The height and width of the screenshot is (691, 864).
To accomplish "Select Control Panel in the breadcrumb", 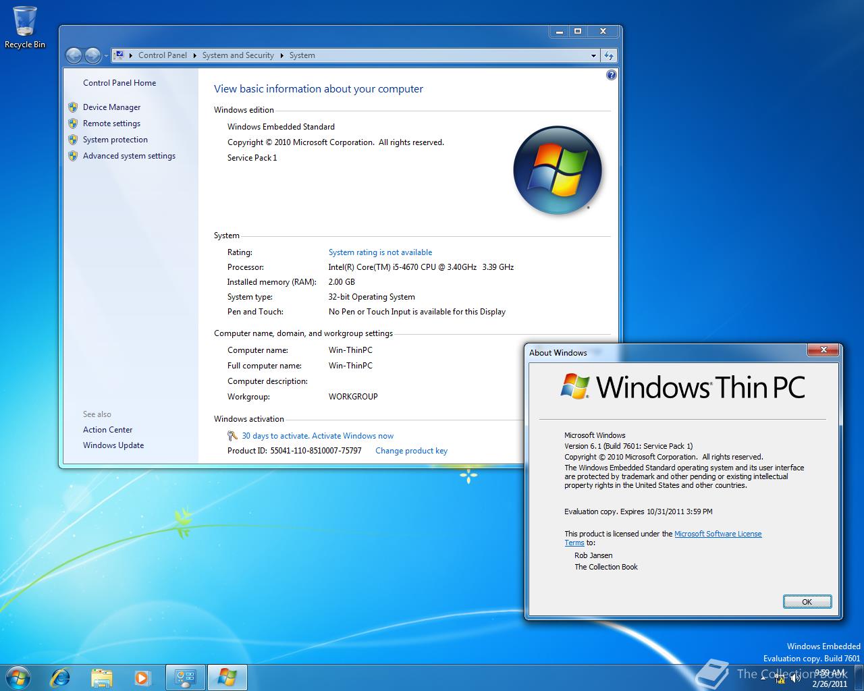I will 163,55.
